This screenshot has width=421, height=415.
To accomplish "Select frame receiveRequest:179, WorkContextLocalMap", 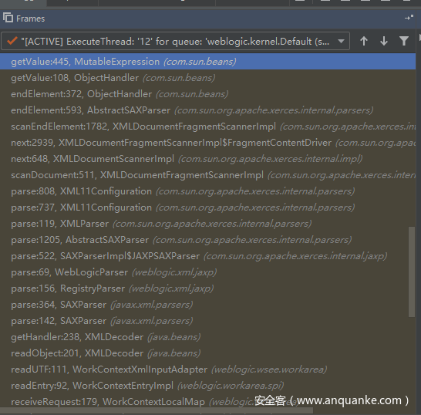I will click(x=208, y=402).
